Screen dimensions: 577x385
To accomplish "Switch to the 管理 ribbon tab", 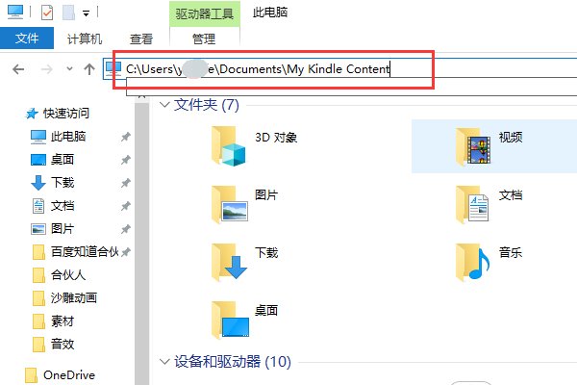I will pyautogui.click(x=204, y=38).
